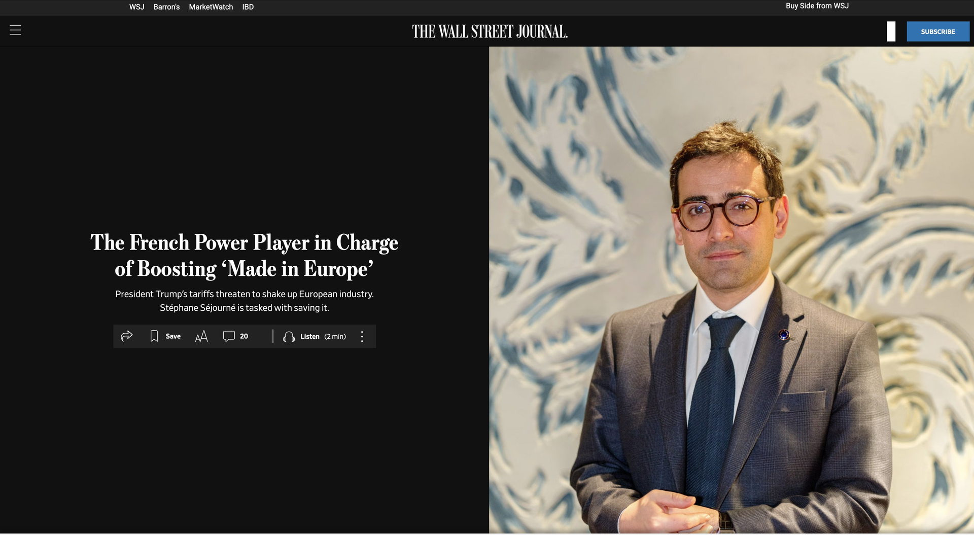Click the Listen label text
Image resolution: width=974 pixels, height=535 pixels.
tap(310, 337)
